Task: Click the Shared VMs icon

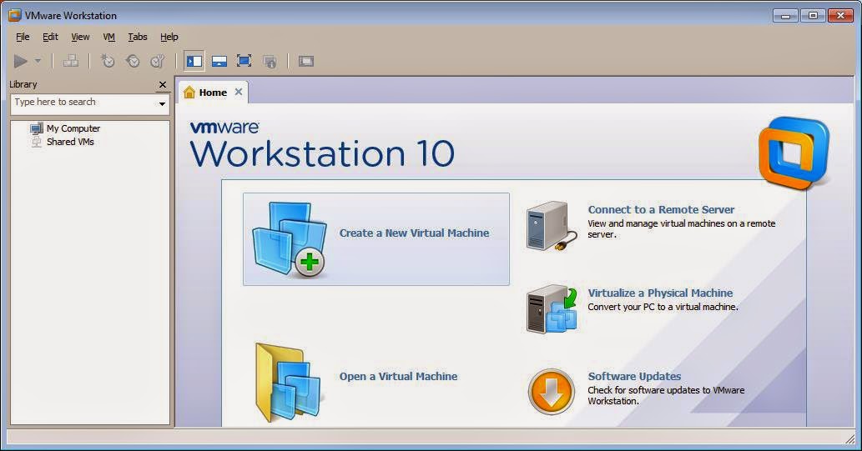Action: coord(36,142)
